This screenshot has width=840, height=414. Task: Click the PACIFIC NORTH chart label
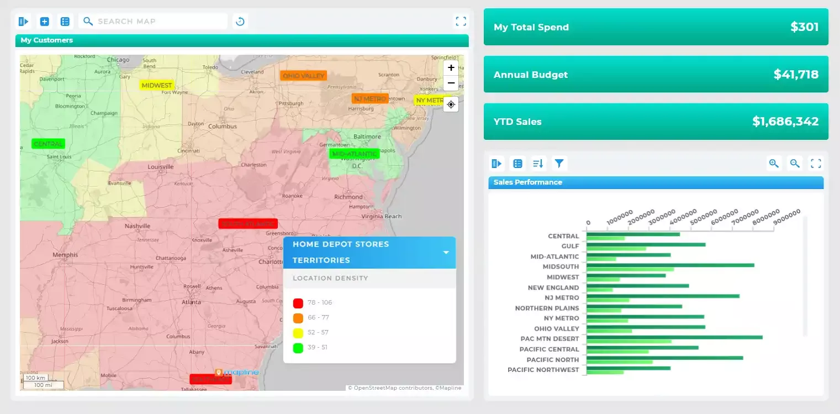pos(553,360)
